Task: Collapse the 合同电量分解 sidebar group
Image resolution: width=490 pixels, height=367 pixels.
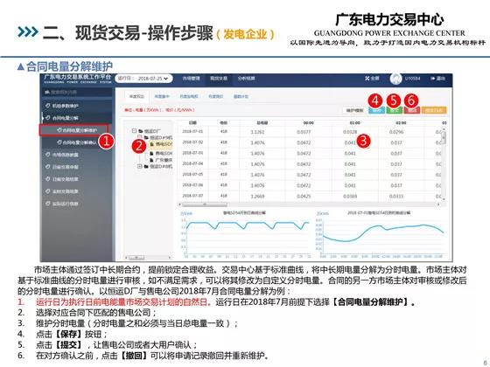Action: click(62, 118)
